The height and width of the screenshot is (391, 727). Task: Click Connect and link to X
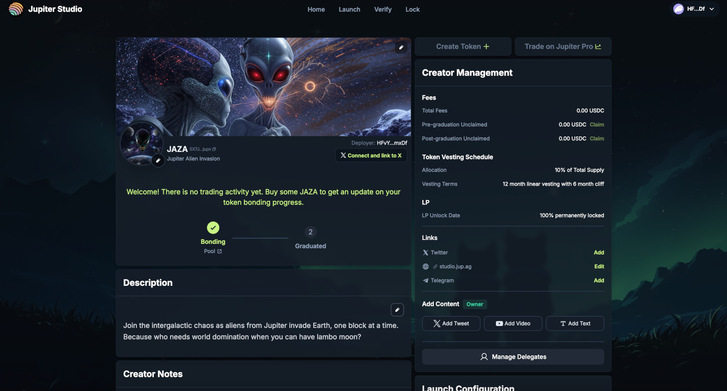click(x=371, y=155)
